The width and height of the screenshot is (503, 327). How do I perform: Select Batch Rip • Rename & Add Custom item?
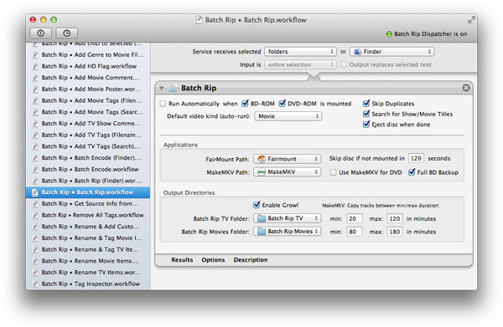point(88,227)
